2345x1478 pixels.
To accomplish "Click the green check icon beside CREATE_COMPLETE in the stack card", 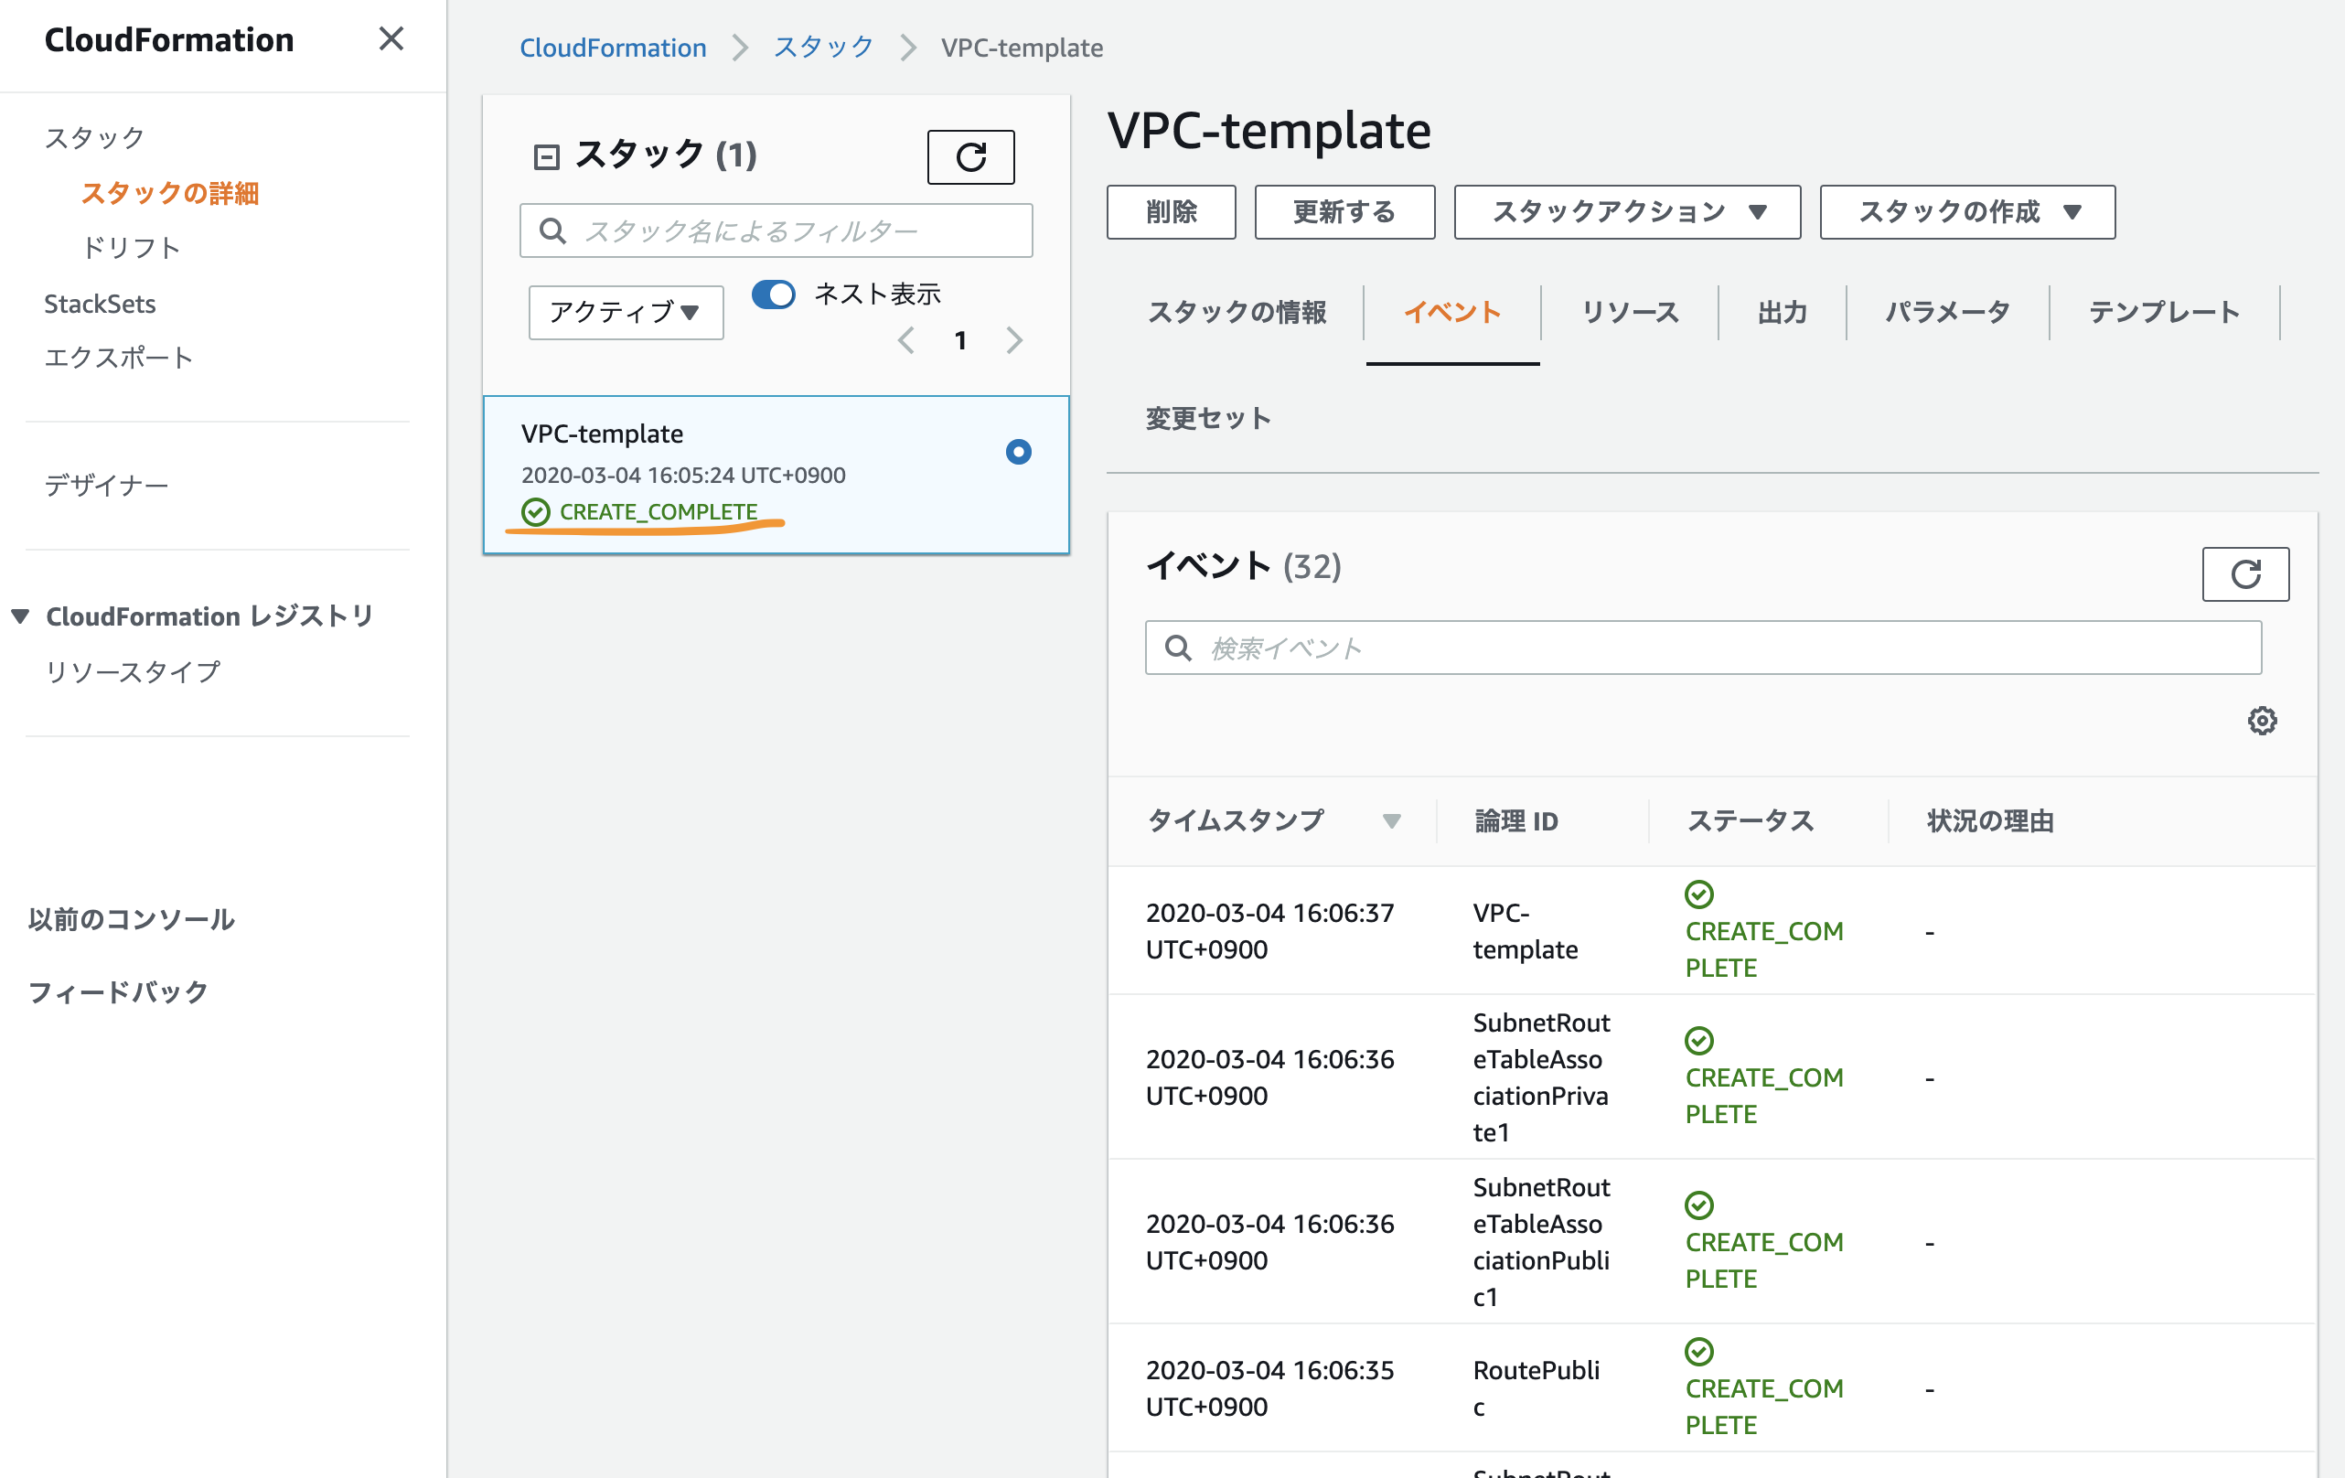I will click(x=536, y=512).
